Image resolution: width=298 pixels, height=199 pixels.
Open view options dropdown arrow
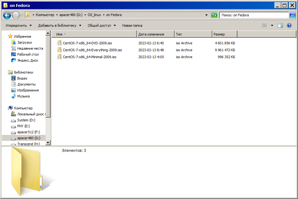(x=272, y=25)
